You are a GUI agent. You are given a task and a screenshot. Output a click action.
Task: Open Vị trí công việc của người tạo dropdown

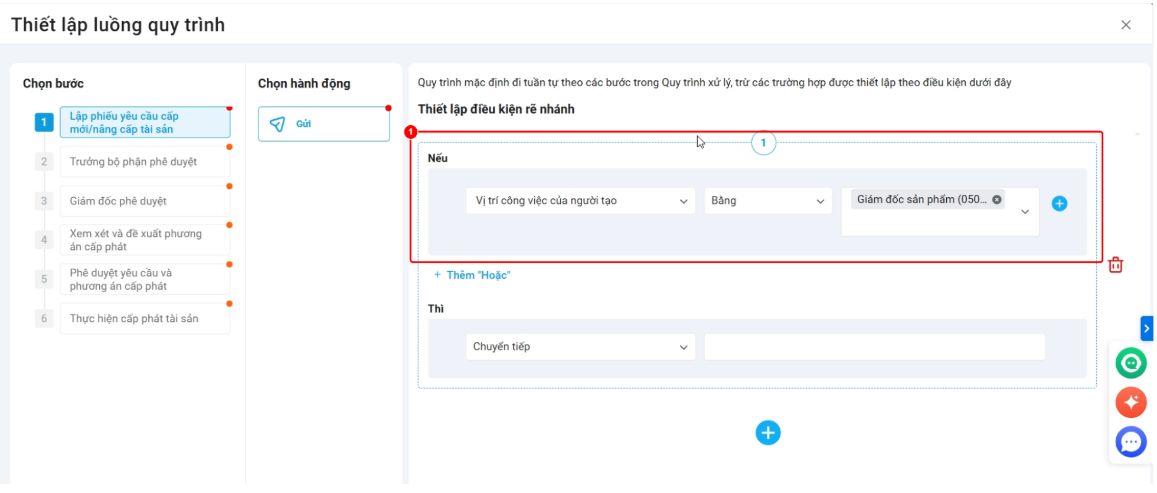click(580, 201)
